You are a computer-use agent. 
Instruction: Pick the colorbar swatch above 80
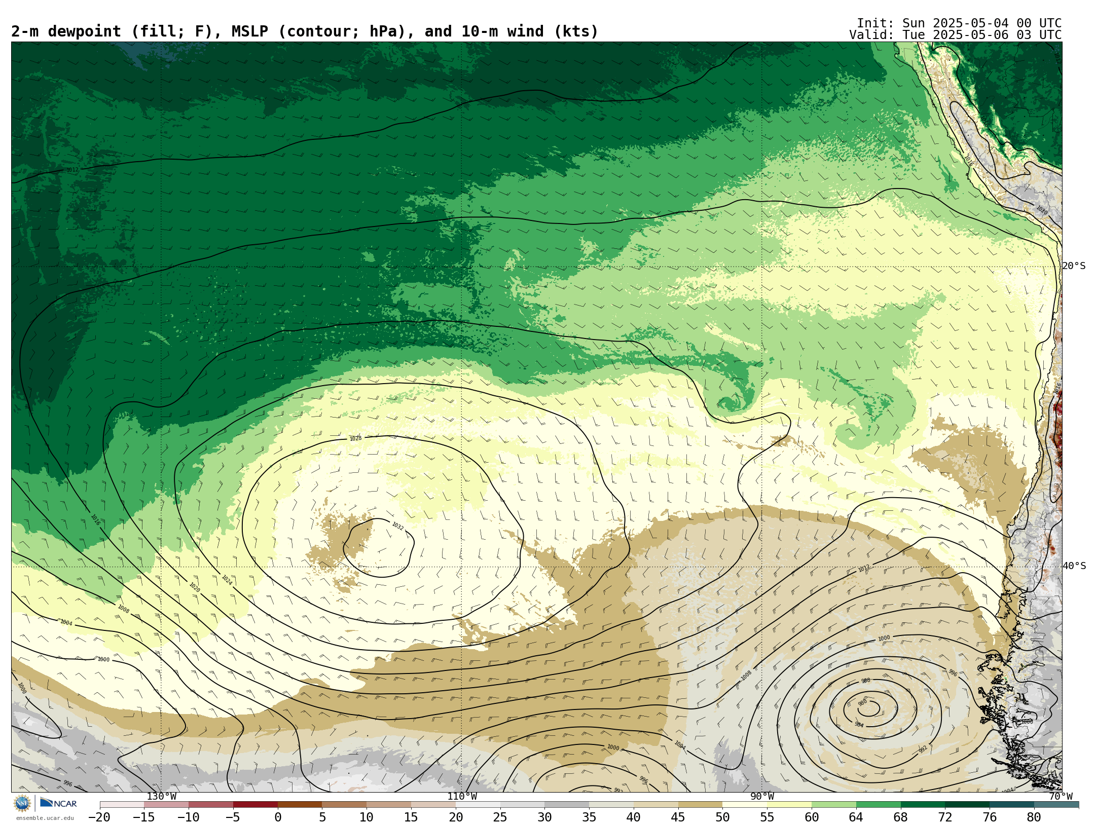(x=1056, y=805)
